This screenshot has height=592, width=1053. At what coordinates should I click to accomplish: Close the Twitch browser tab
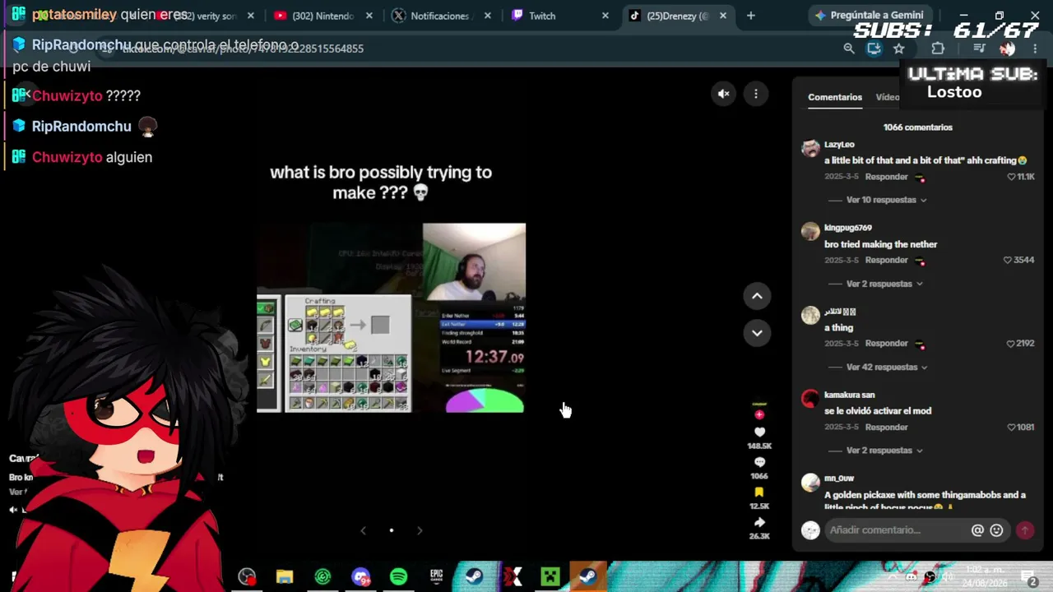coord(605,16)
